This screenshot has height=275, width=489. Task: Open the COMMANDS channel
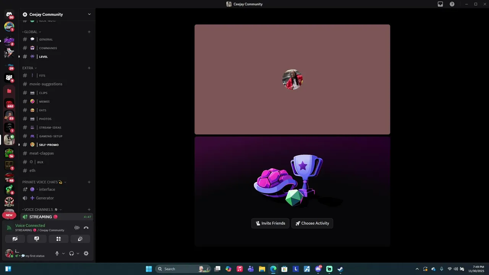pyautogui.click(x=57, y=48)
